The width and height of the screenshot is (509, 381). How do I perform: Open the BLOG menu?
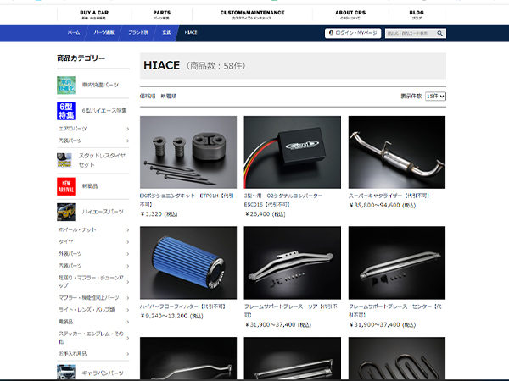[x=417, y=14]
